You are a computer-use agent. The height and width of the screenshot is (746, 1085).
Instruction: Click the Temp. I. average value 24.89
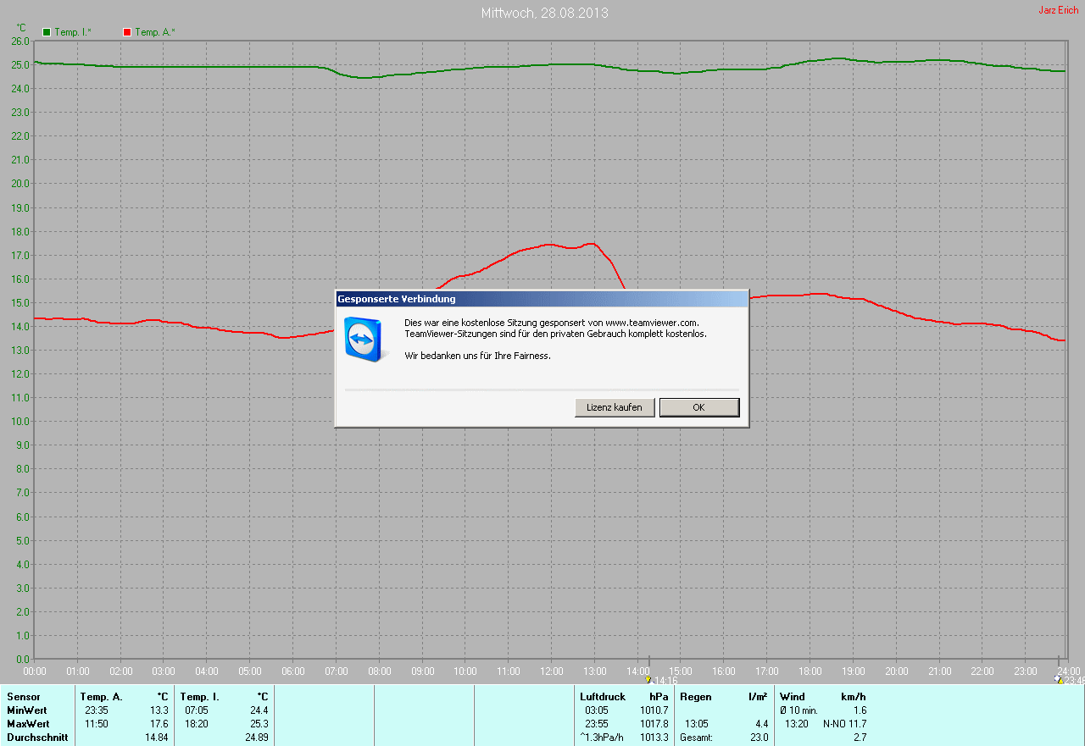click(x=256, y=738)
